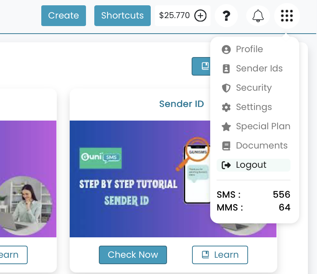Click the Settings gear icon
317x274 pixels.
tap(226, 107)
